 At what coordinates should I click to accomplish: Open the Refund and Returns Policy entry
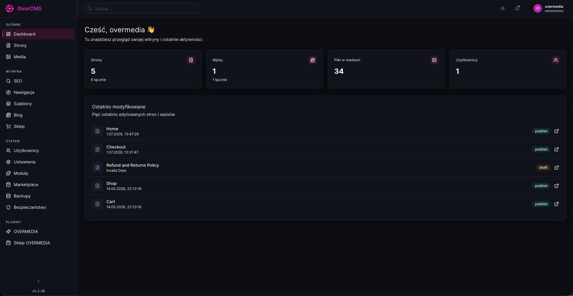[x=326, y=168]
